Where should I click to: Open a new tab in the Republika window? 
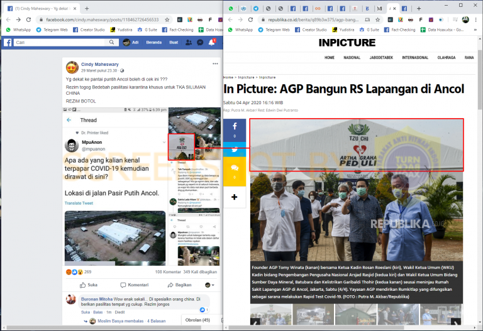click(419, 9)
